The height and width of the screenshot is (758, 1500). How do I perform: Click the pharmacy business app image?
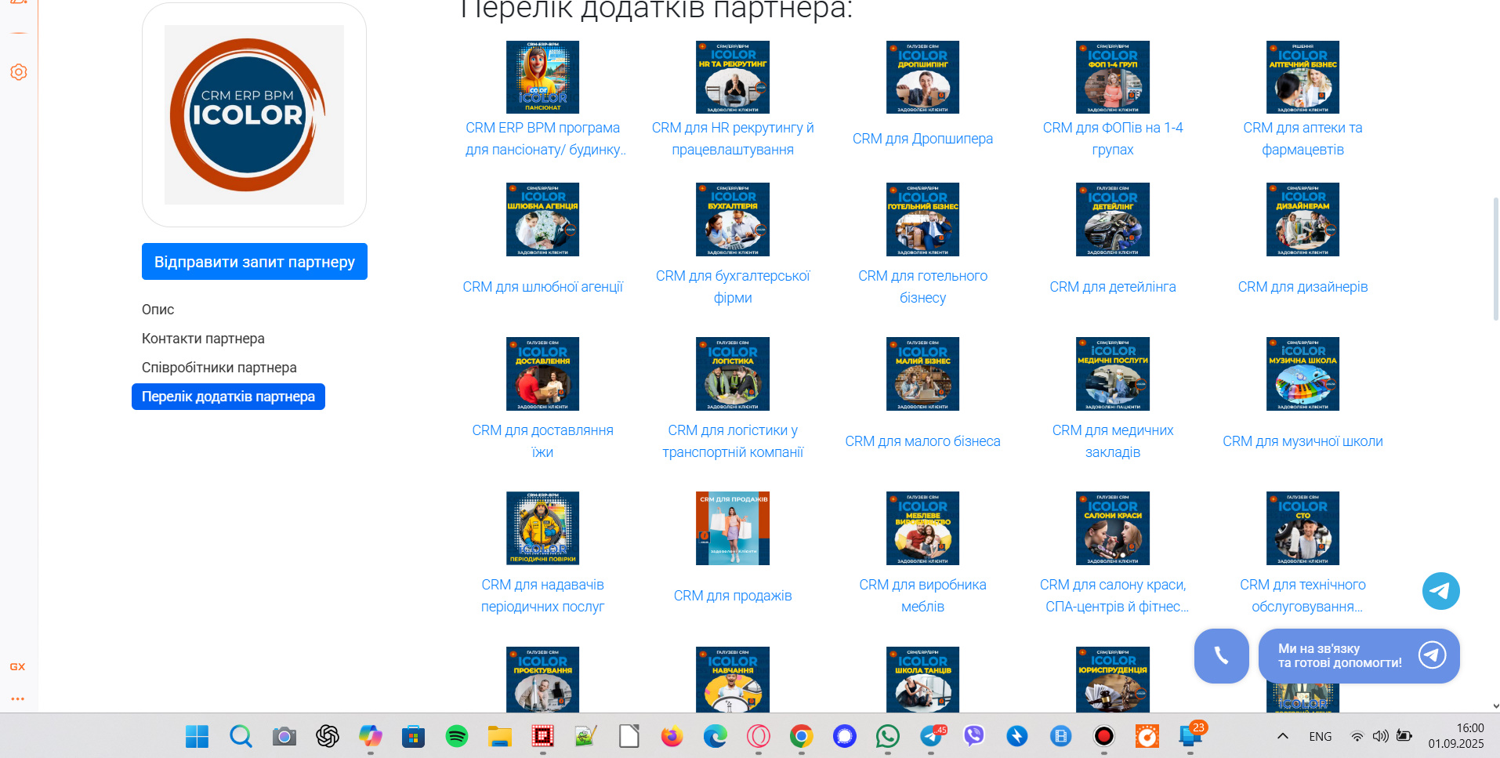click(x=1303, y=77)
